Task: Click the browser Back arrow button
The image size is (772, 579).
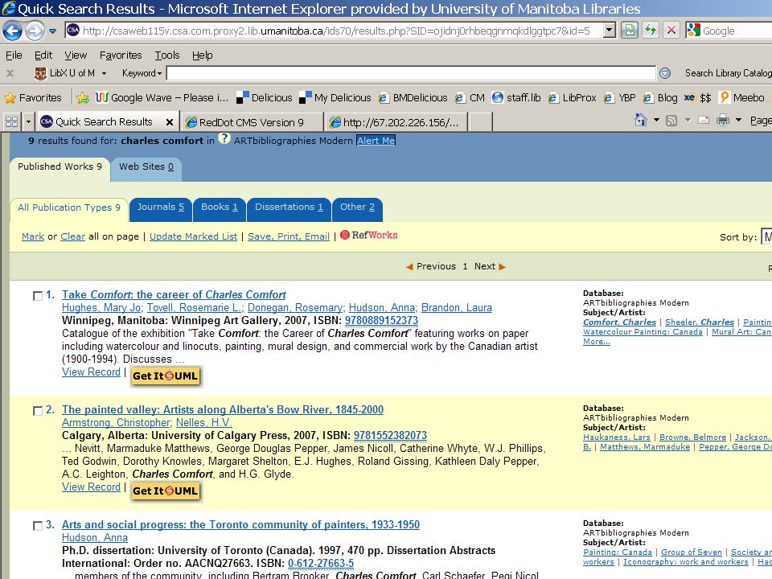Action: tap(12, 31)
